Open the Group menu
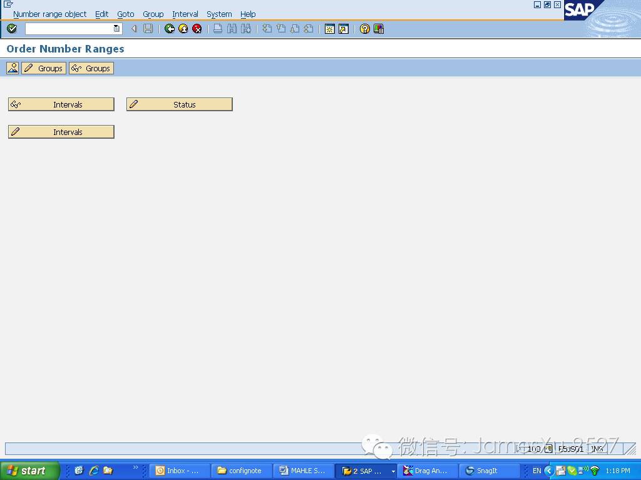Image resolution: width=641 pixels, height=480 pixels. tap(153, 14)
